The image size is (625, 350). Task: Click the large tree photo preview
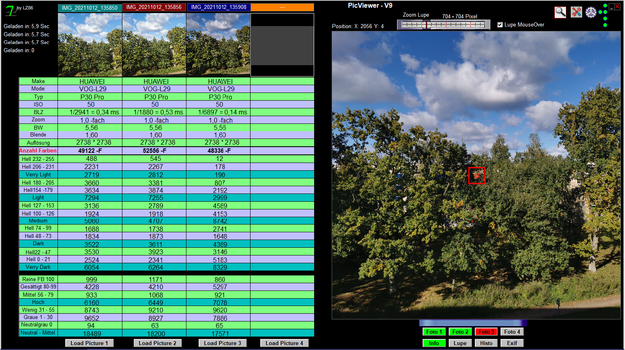tap(476, 175)
